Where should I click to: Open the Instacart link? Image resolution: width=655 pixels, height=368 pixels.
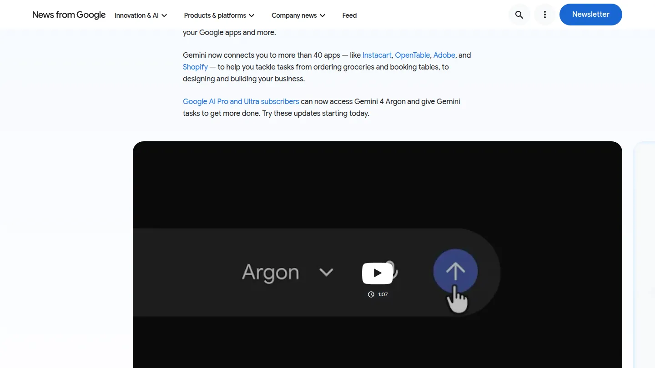click(x=377, y=55)
